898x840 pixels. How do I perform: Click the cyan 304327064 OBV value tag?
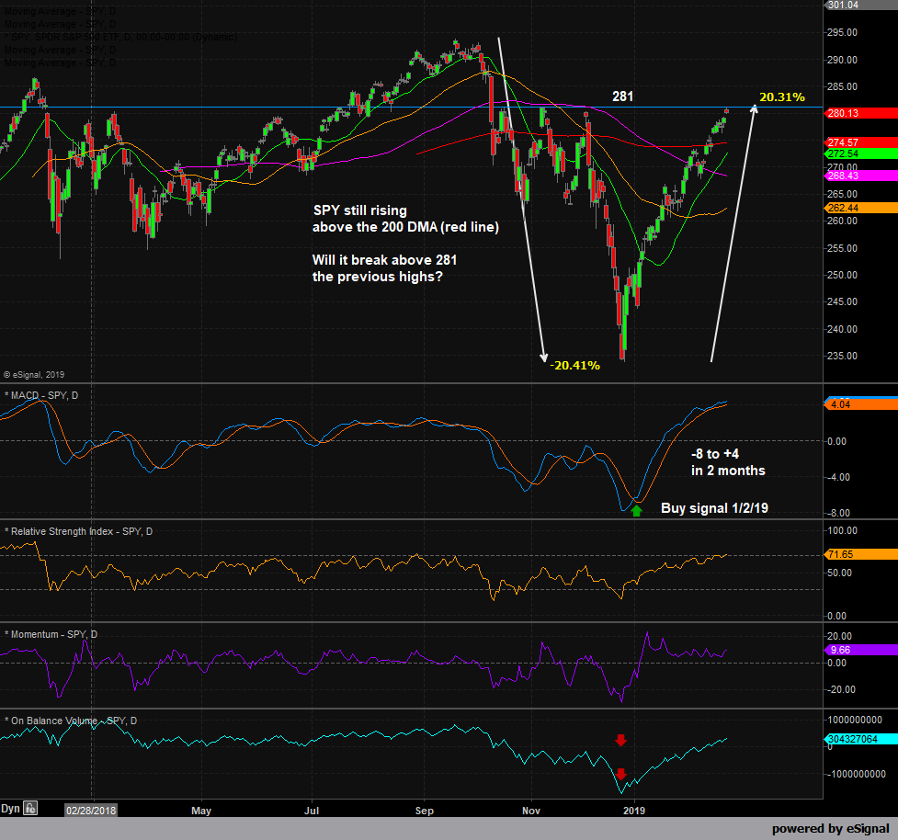coord(860,739)
